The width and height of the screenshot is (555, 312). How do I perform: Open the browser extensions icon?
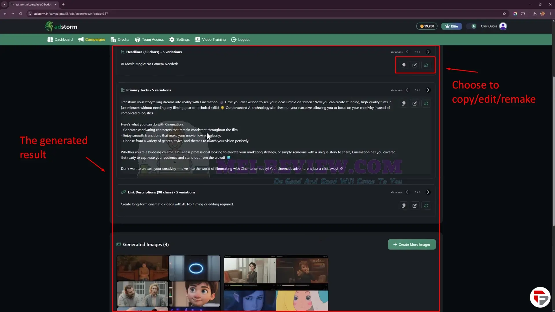click(523, 14)
